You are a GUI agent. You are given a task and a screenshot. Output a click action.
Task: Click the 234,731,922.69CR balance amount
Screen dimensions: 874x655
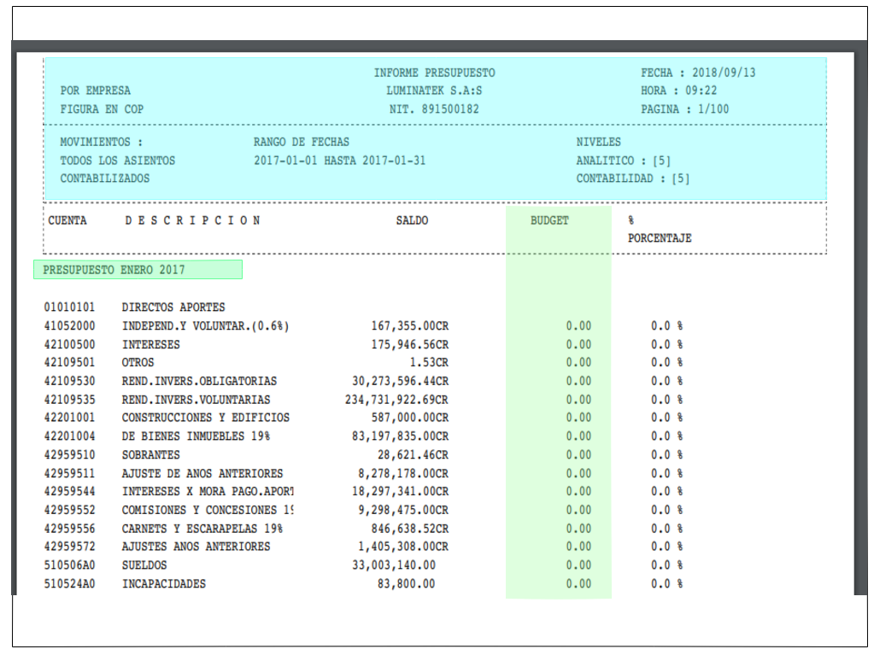click(396, 400)
